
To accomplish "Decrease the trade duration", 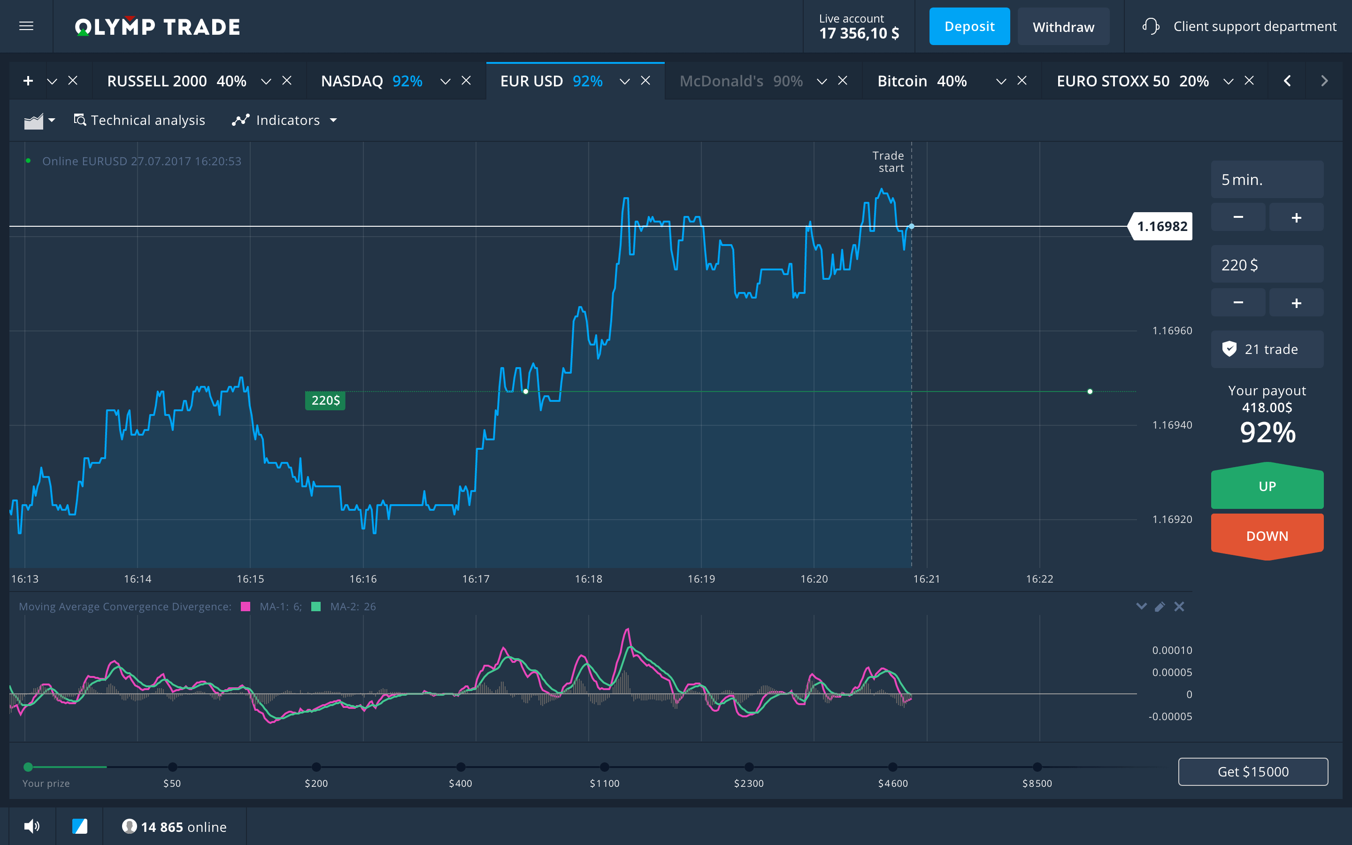I will 1238,217.
